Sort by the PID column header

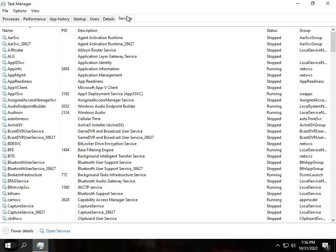tap(67, 31)
